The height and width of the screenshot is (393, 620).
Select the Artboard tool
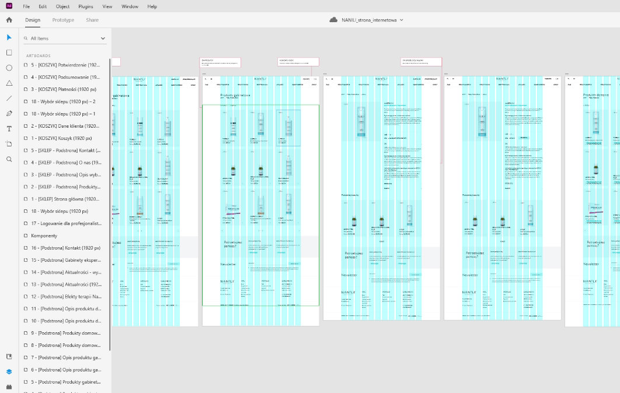(x=9, y=143)
